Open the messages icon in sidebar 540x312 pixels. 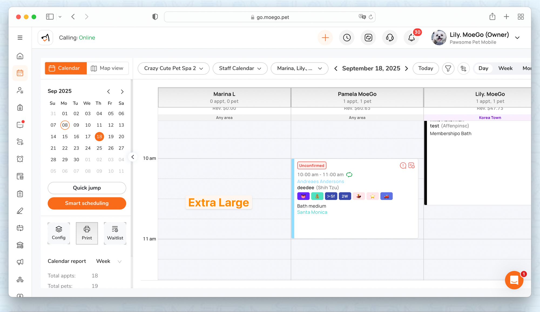(x=20, y=125)
